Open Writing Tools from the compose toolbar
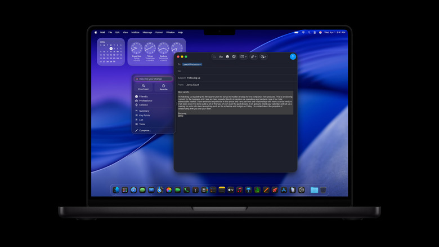Viewport: 439px width, 247px height. (x=234, y=57)
